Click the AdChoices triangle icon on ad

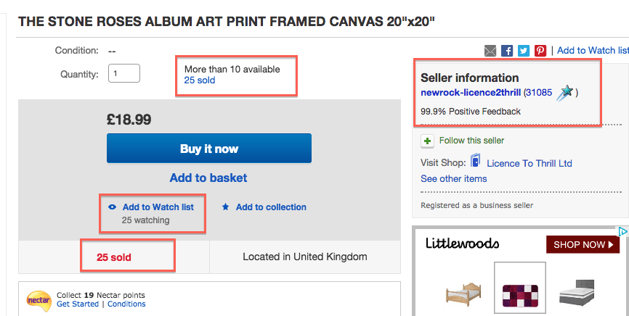click(622, 231)
